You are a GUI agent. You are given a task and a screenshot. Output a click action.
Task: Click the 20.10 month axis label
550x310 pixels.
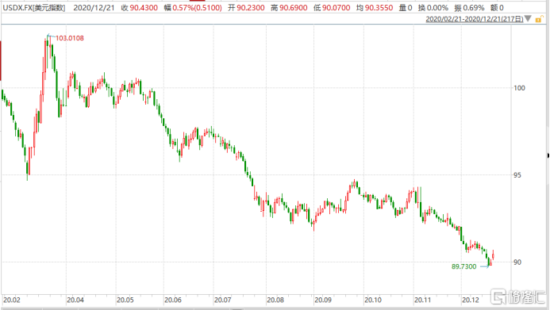[373, 300]
